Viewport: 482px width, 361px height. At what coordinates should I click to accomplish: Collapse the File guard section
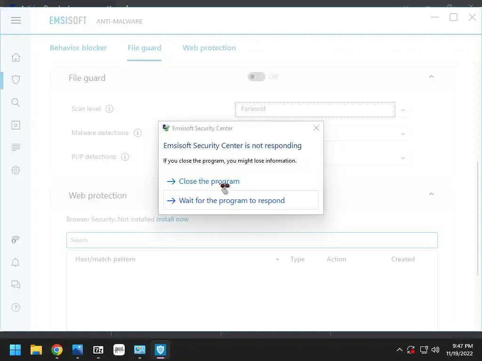click(x=431, y=77)
